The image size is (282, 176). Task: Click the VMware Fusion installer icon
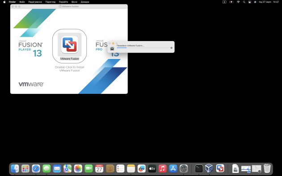pyautogui.click(x=69, y=45)
